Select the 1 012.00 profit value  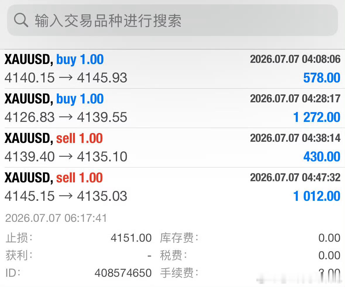tap(317, 196)
